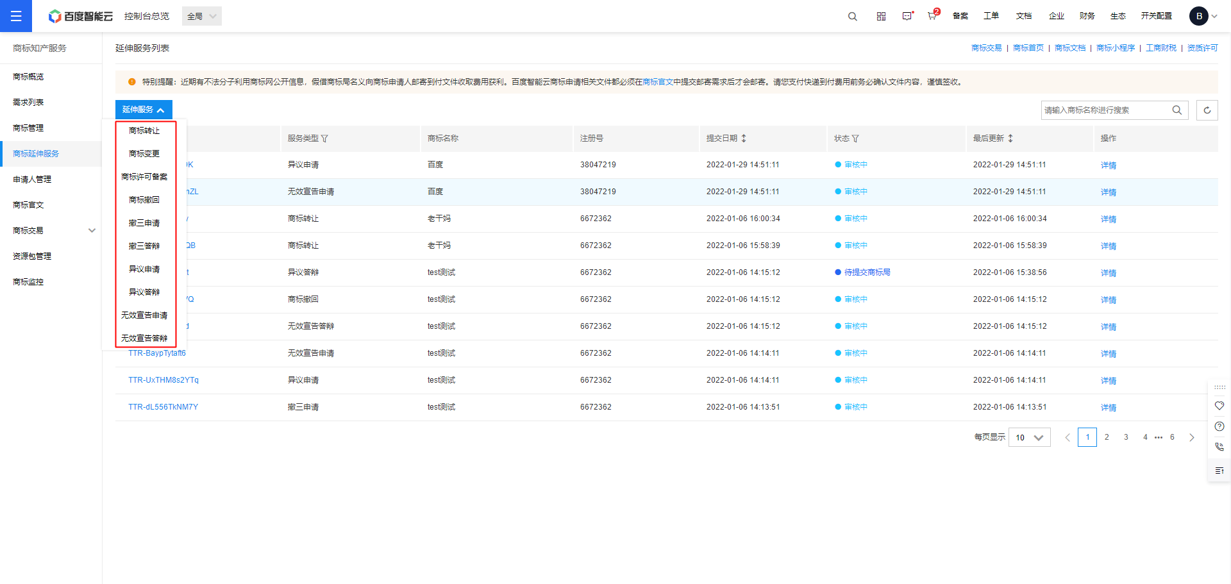
Task: Select 无效宣告申请 from dropdown menu
Action: [144, 315]
